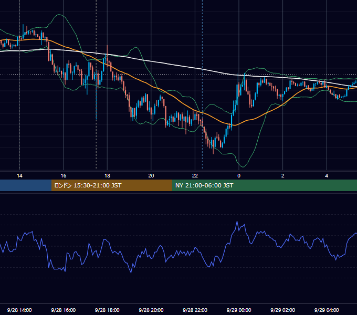The width and height of the screenshot is (357, 315).
Task: Click the 9/28 14:00 time label
Action: pos(19,310)
